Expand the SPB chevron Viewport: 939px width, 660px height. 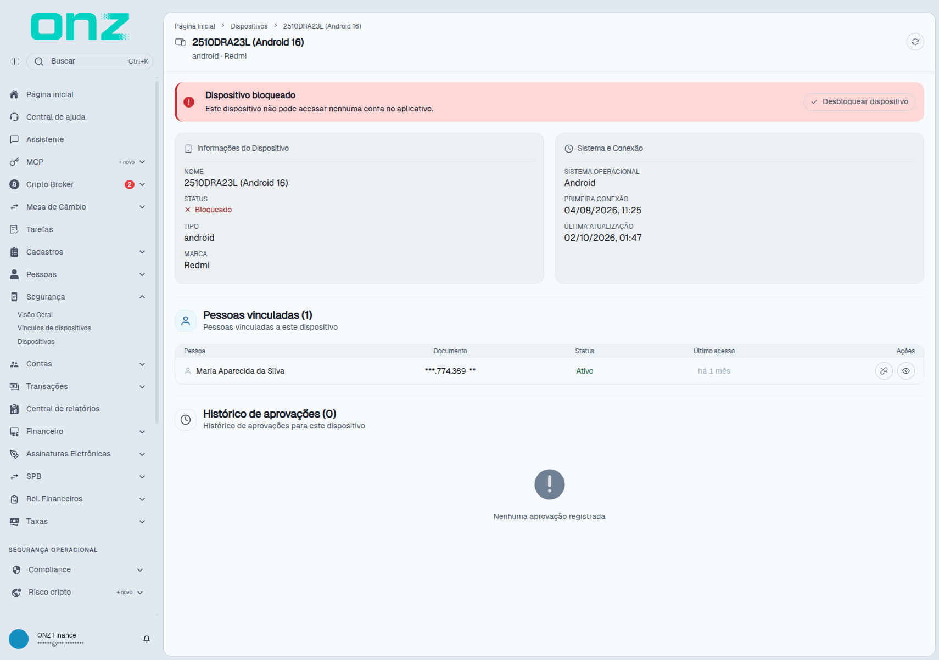click(x=142, y=477)
